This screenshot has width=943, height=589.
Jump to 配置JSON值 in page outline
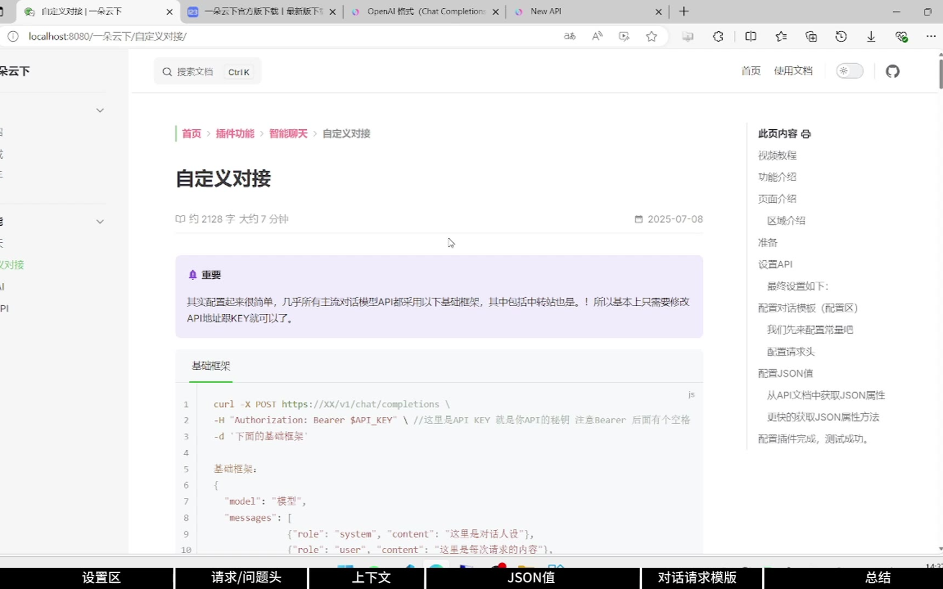(x=785, y=374)
